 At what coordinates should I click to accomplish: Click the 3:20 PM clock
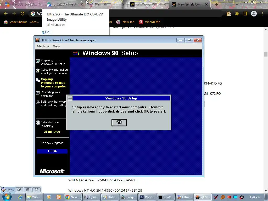[x=255, y=197]
